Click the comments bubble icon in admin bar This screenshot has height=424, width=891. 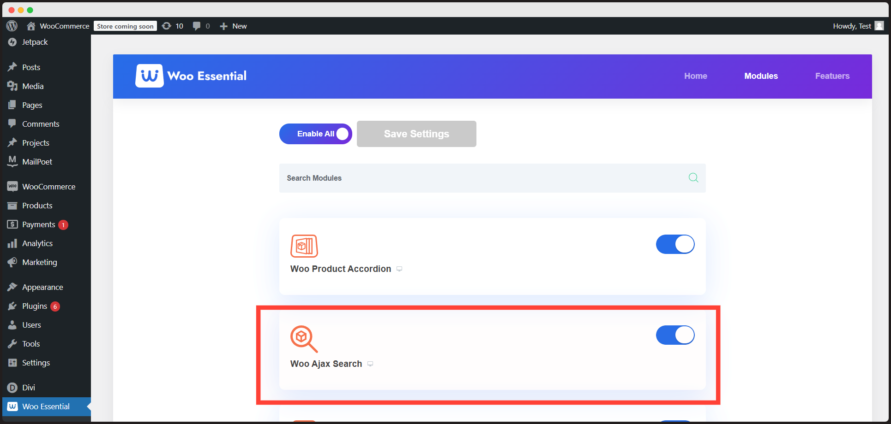197,26
